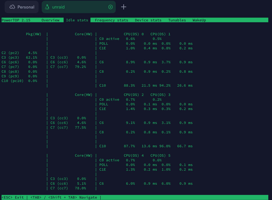The width and height of the screenshot is (272, 200).
Task: Click the CPU(OS) 1 header
Action: tap(160, 34)
